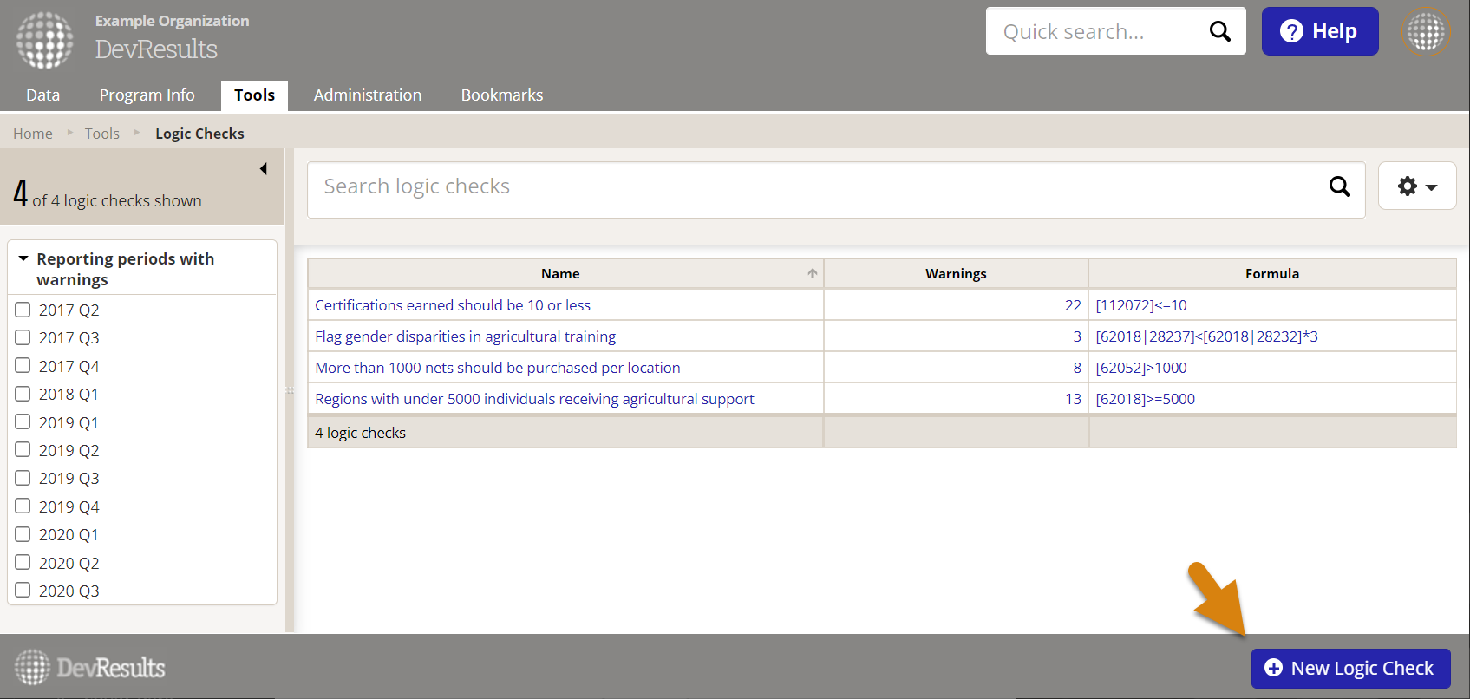Check the 2019 Q1 reporting period
Image resolution: width=1470 pixels, height=699 pixels.
click(x=23, y=422)
